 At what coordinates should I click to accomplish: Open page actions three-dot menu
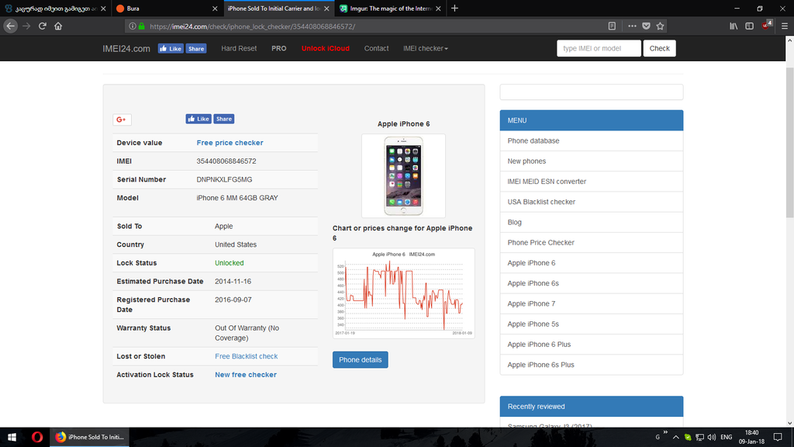pos(632,26)
